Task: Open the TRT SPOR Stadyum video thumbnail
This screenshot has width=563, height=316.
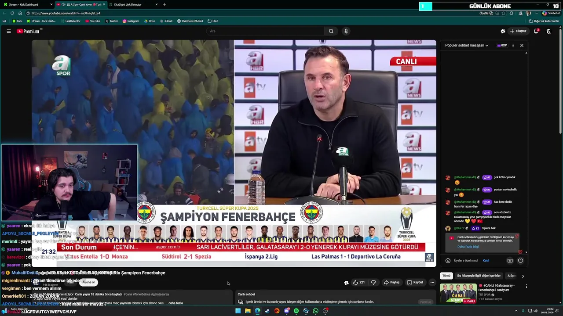Action: click(458, 294)
